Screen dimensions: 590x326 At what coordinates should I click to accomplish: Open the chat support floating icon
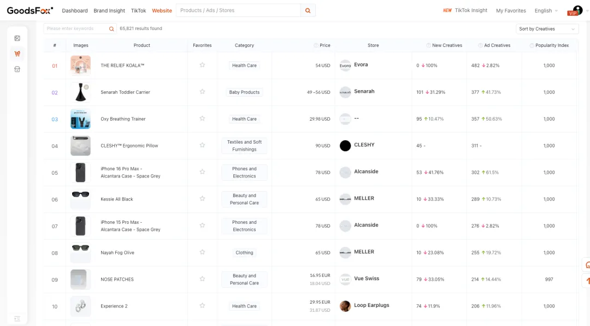(x=587, y=265)
